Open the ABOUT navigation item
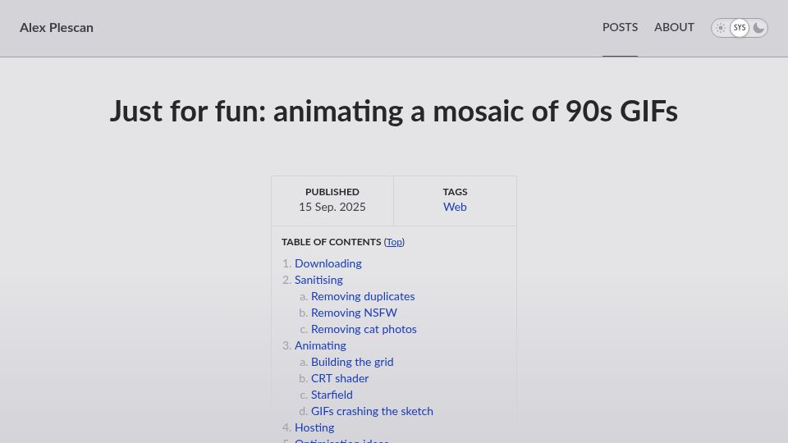 [674, 28]
